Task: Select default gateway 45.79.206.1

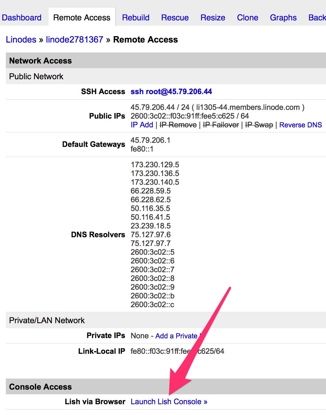Action: pyautogui.click(x=150, y=140)
